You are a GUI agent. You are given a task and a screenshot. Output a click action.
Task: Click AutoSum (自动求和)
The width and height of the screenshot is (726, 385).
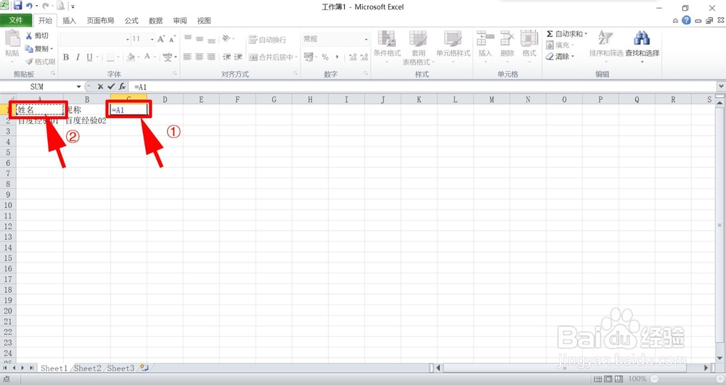pyautogui.click(x=564, y=34)
